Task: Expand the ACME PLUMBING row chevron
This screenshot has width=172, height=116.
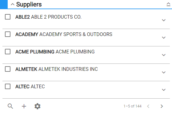Action: point(164,55)
